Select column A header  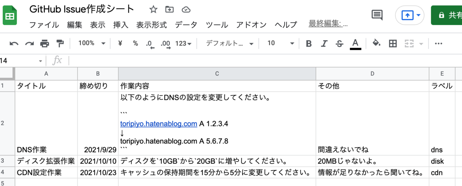click(46, 74)
